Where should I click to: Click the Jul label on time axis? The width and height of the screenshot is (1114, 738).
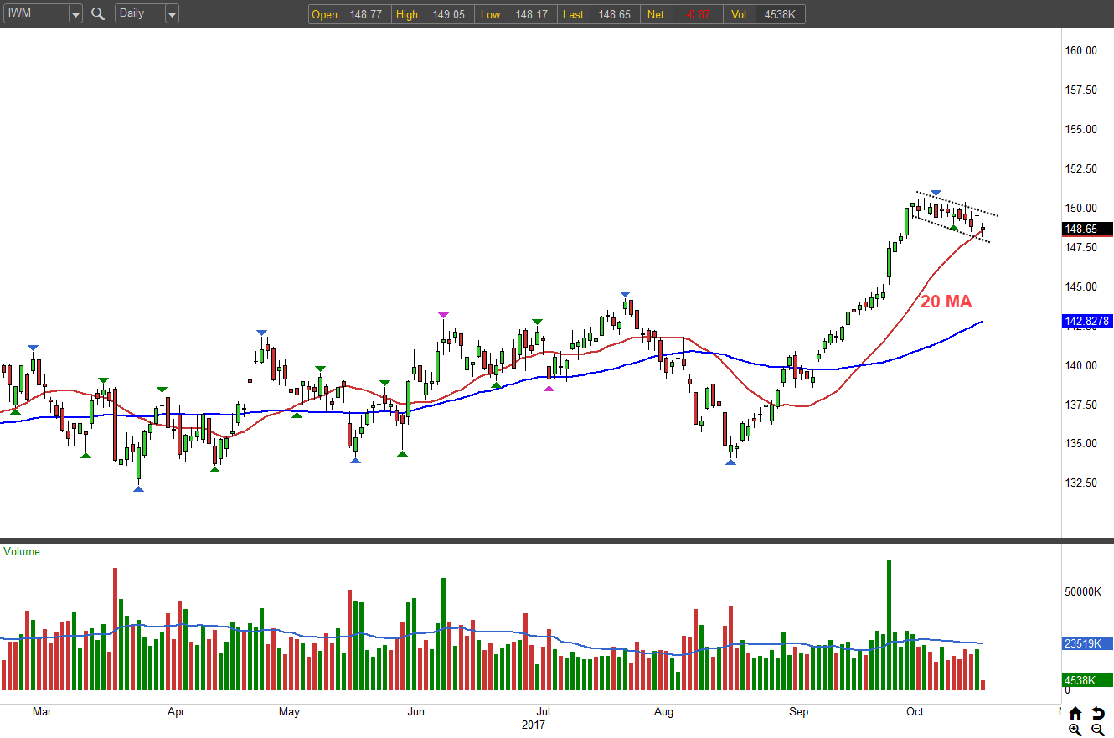[x=543, y=712]
